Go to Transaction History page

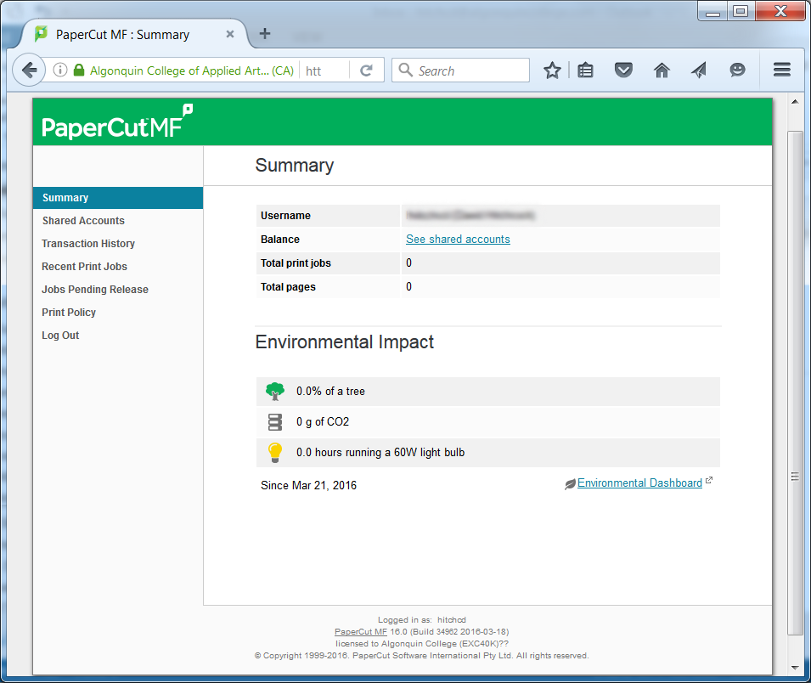[88, 244]
